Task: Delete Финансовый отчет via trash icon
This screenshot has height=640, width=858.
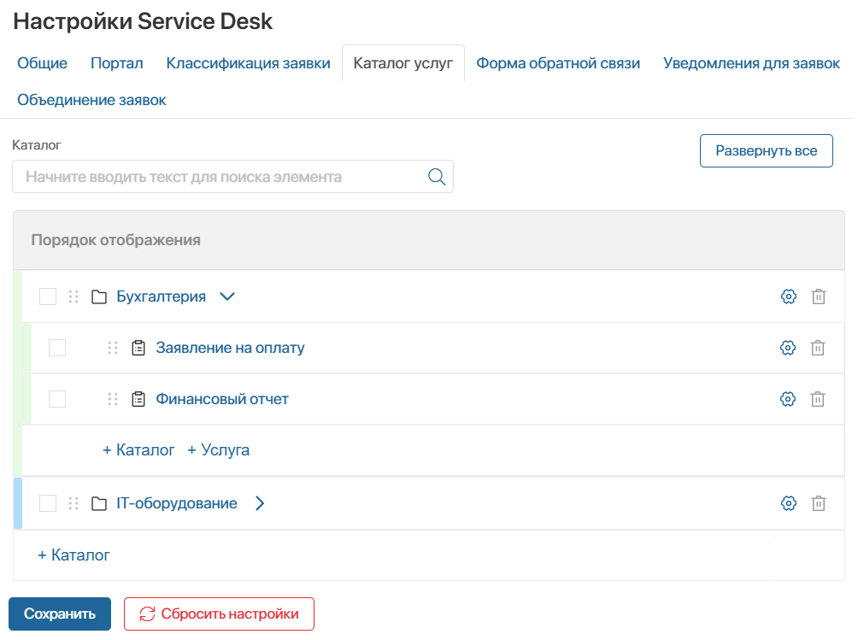Action: (818, 398)
